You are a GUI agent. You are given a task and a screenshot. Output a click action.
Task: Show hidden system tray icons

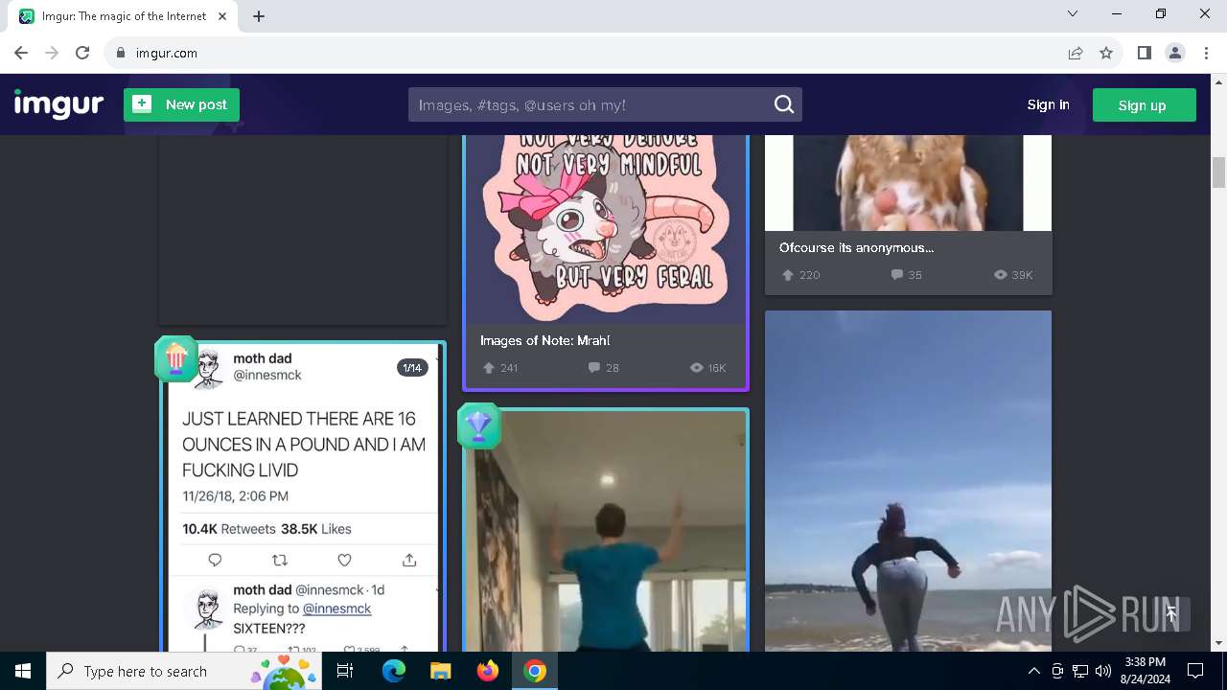point(1033,671)
